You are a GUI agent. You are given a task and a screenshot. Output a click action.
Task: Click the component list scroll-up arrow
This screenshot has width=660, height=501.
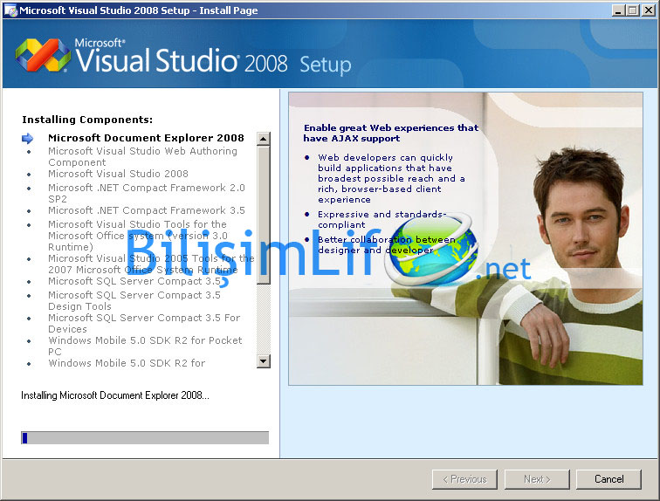(264, 139)
